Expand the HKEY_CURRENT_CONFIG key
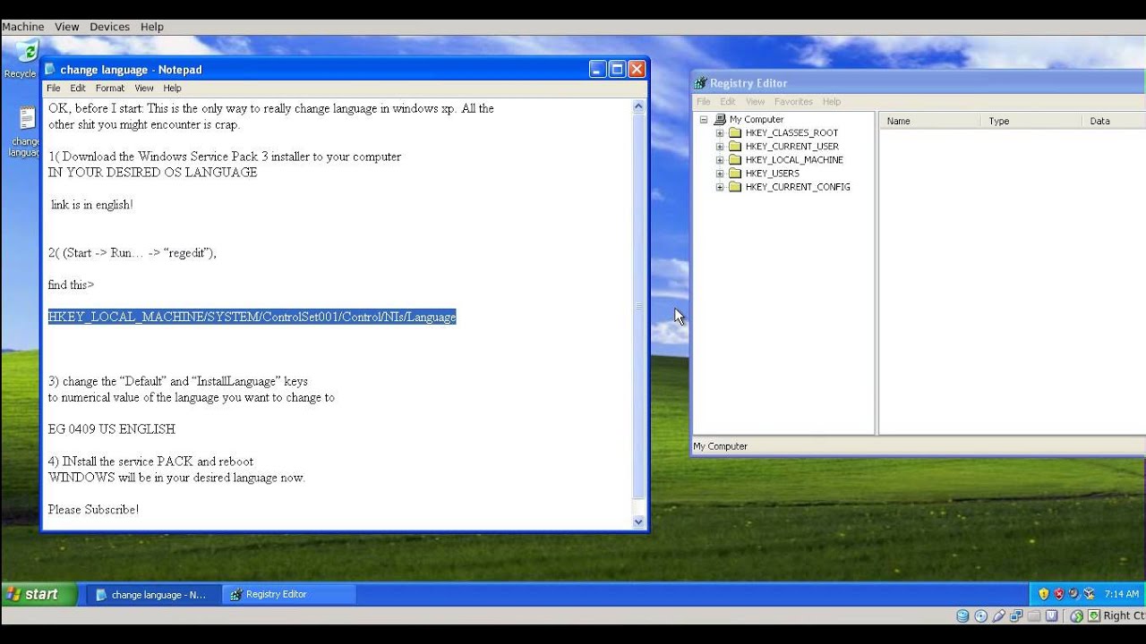Screen dimensions: 1146x644 point(719,187)
